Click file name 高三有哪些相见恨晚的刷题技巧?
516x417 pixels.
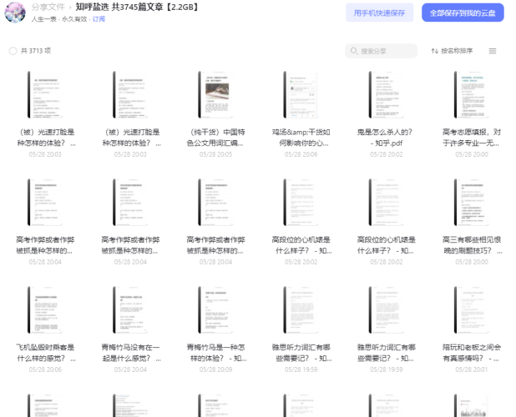tap(472, 245)
